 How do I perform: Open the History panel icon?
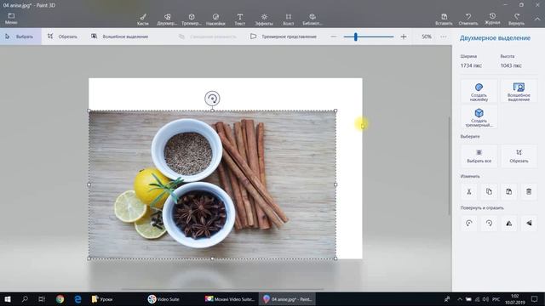click(492, 19)
